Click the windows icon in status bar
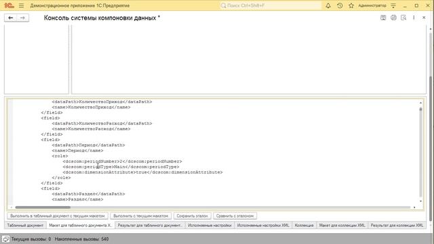 point(5,239)
